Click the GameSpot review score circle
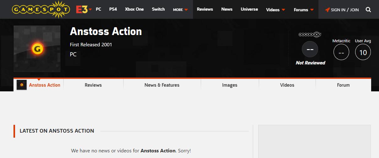The image size is (379, 158). click(310, 49)
